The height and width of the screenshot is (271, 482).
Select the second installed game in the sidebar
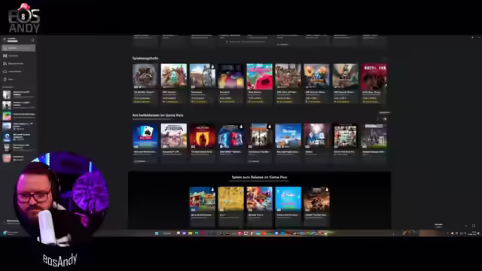point(18,105)
